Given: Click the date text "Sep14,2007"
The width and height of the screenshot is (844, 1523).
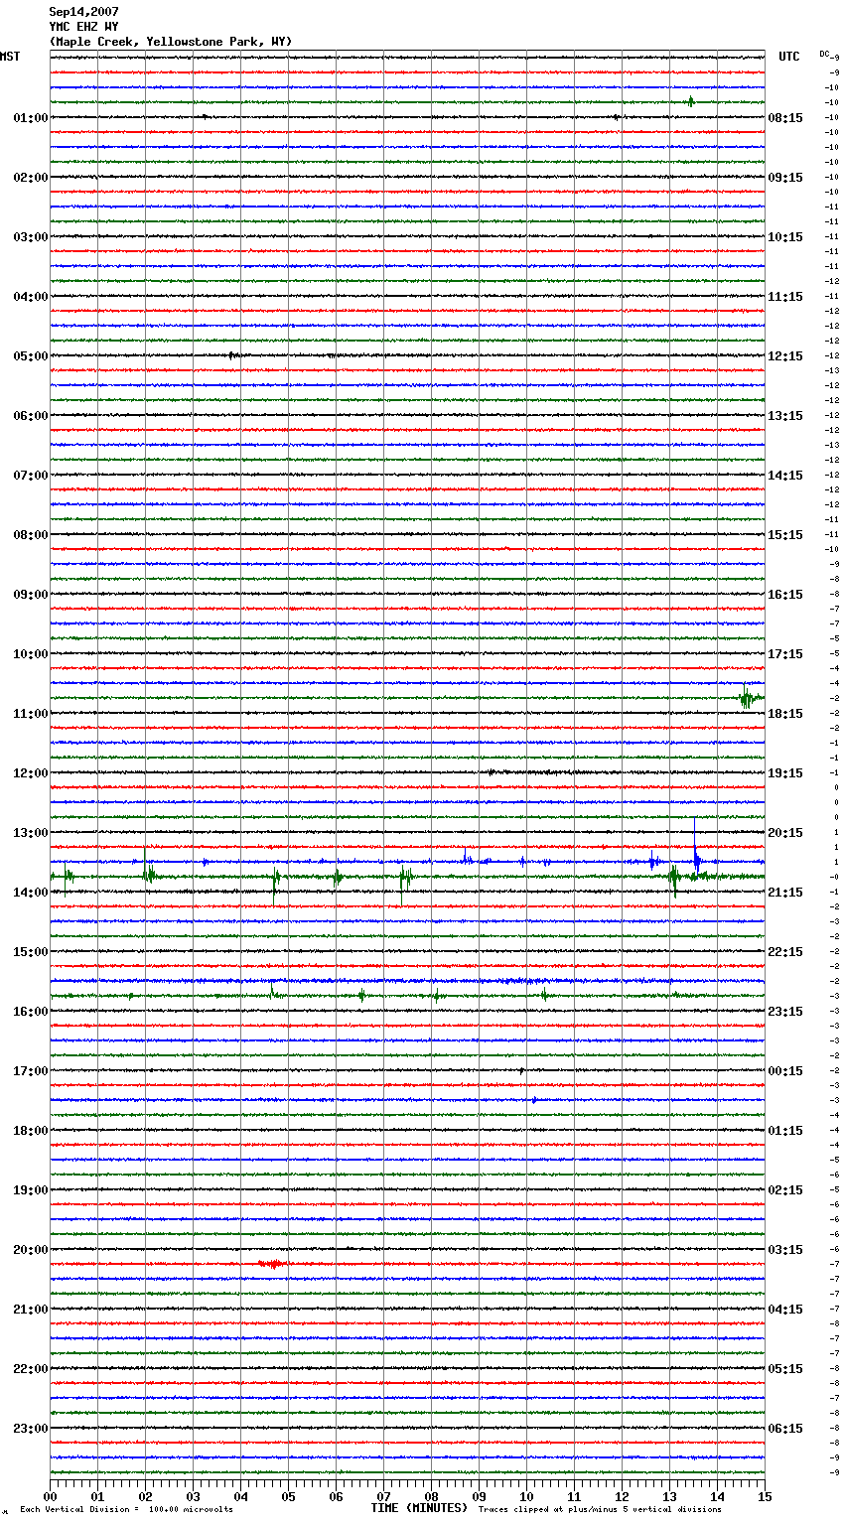Looking at the screenshot, I should pos(83,12).
